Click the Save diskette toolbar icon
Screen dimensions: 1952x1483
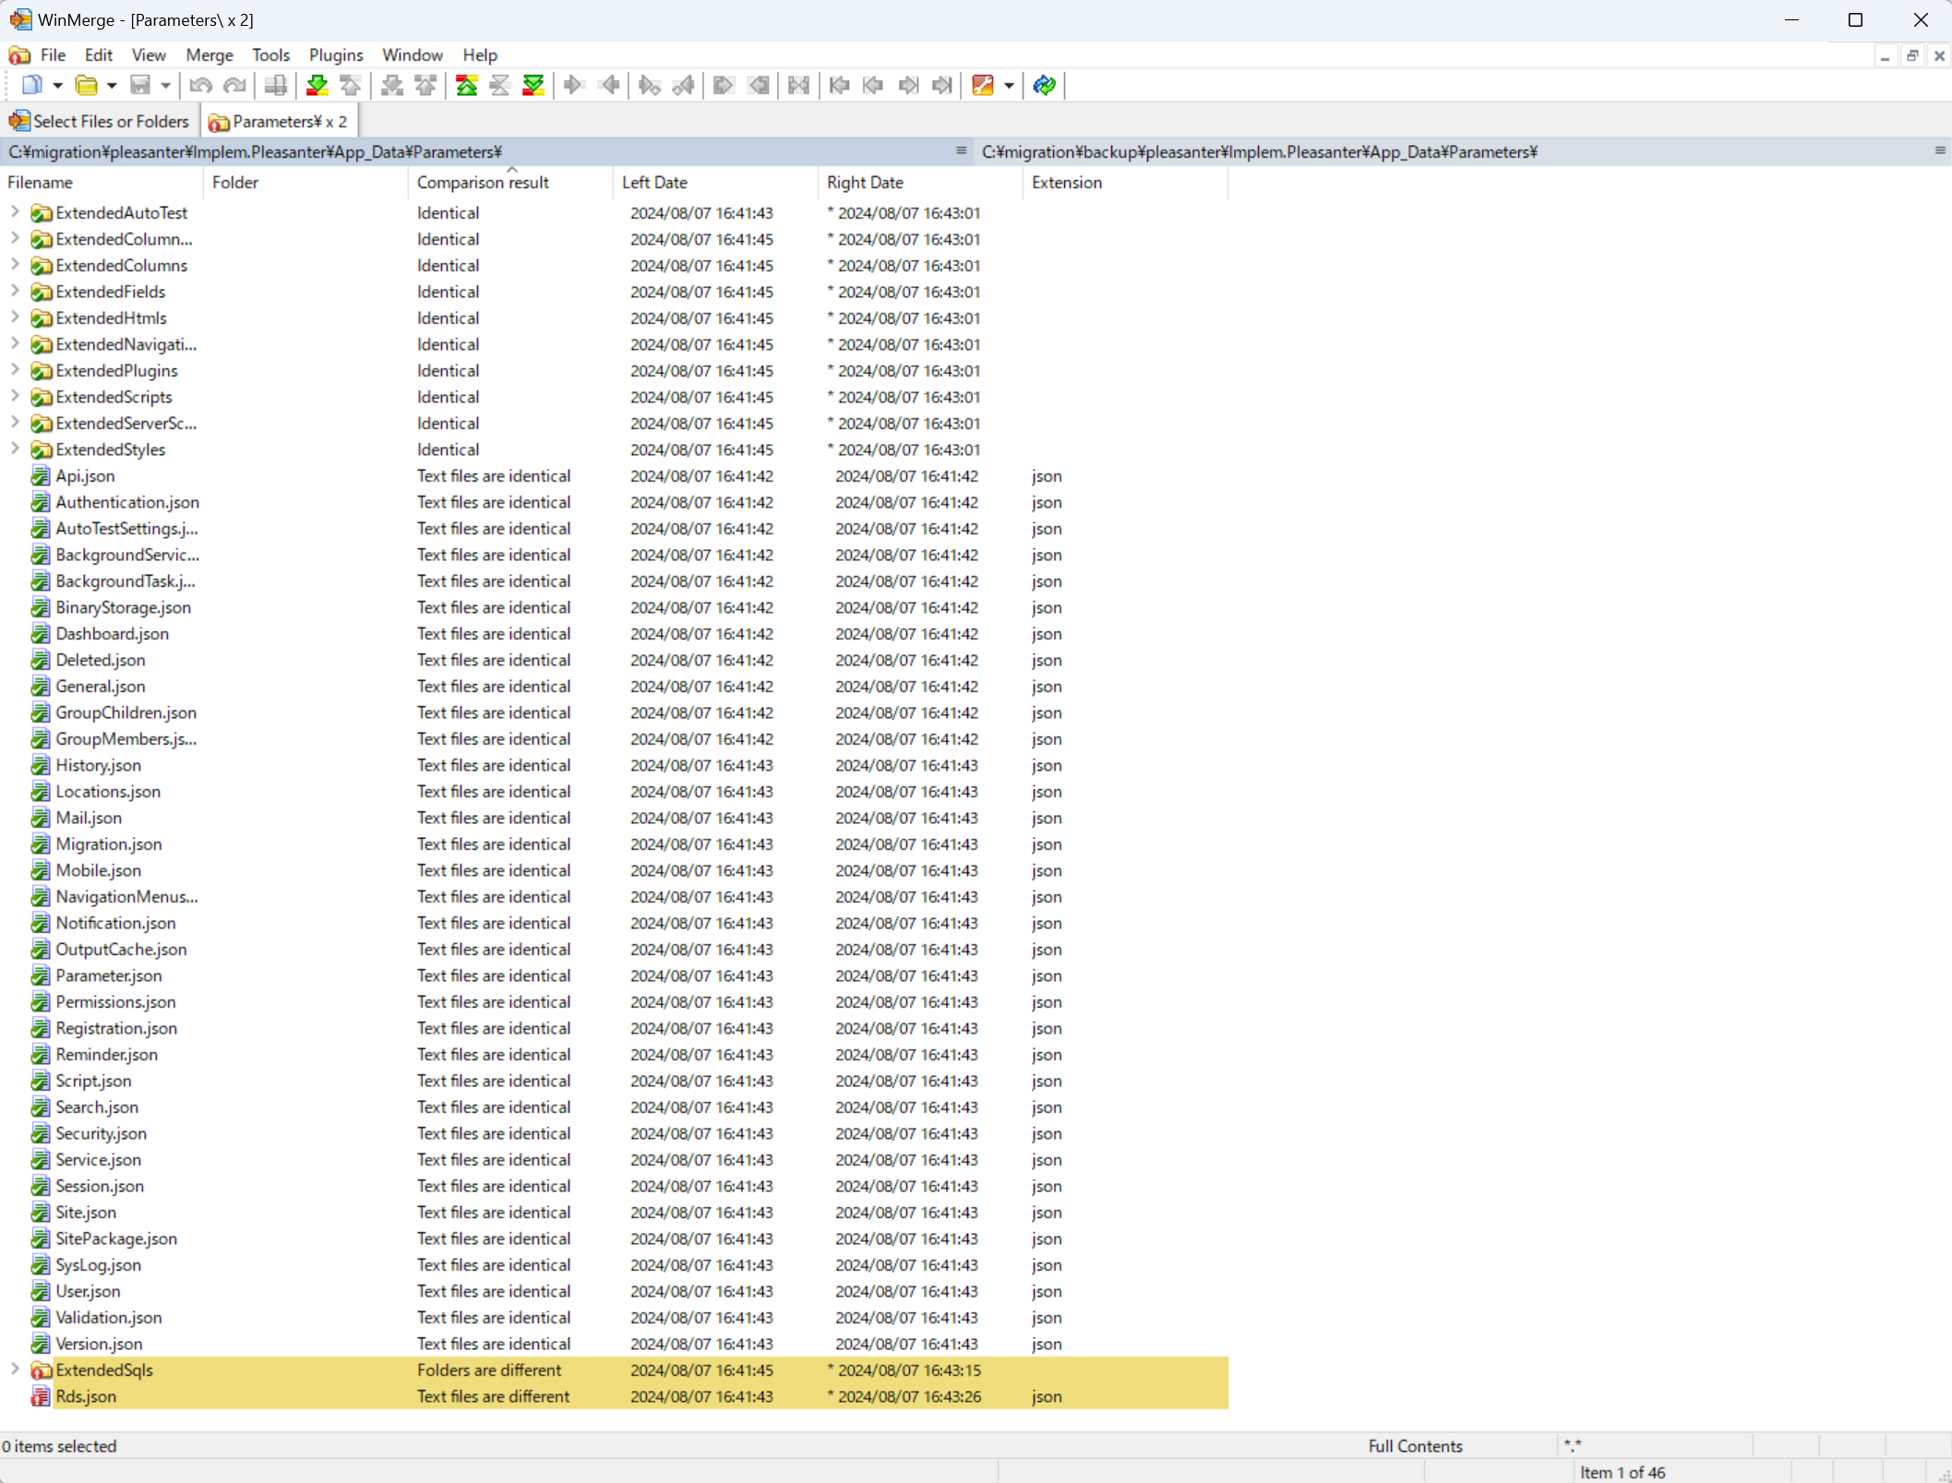(x=140, y=86)
